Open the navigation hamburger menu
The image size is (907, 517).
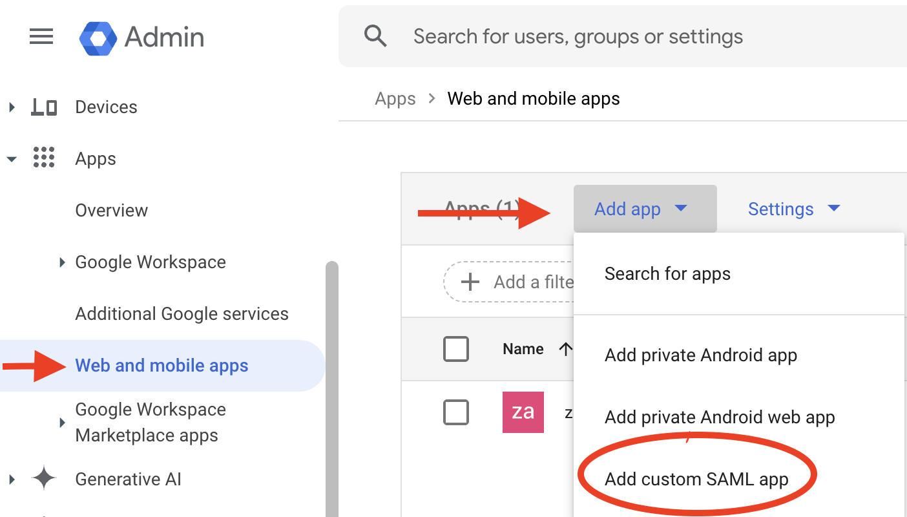[41, 37]
